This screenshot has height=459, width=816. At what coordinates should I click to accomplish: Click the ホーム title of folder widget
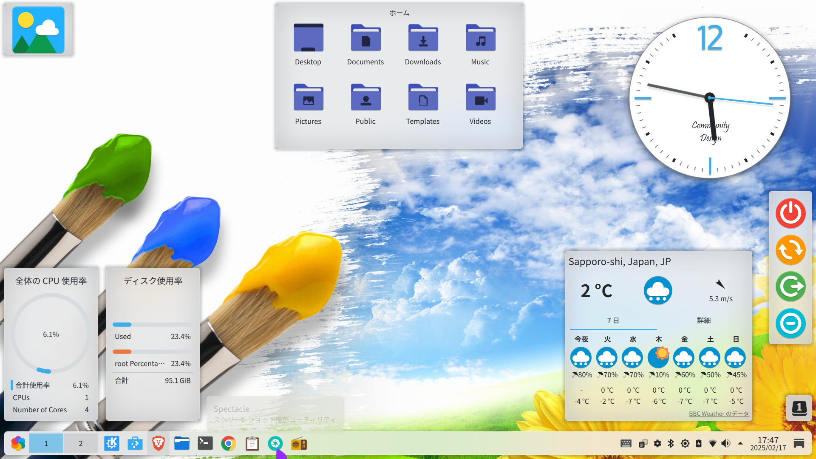pos(399,13)
